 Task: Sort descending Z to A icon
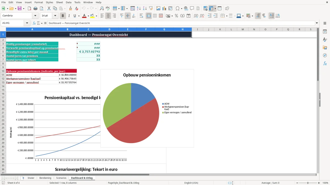(x=145, y=8)
